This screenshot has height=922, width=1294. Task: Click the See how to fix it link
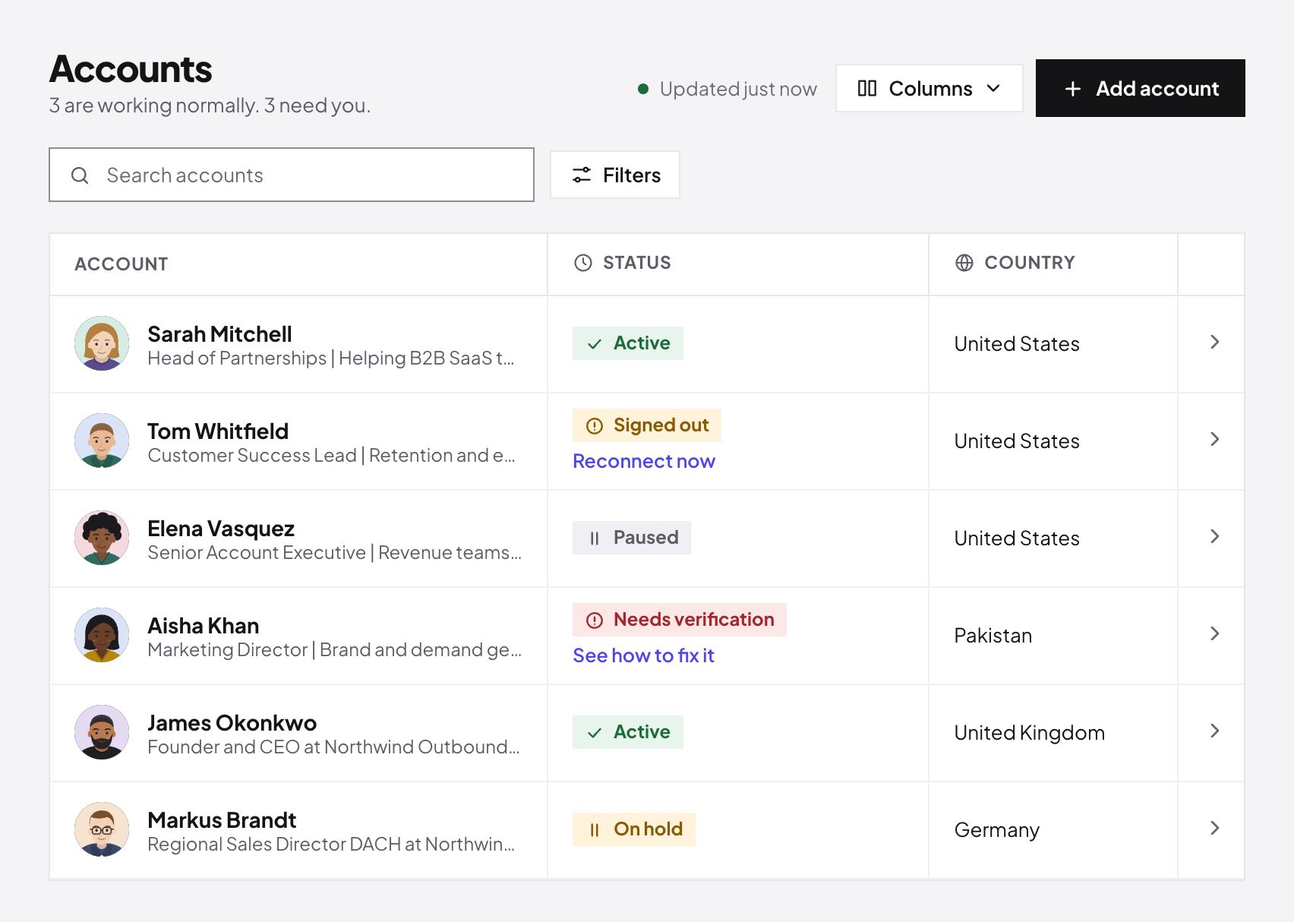(x=643, y=655)
